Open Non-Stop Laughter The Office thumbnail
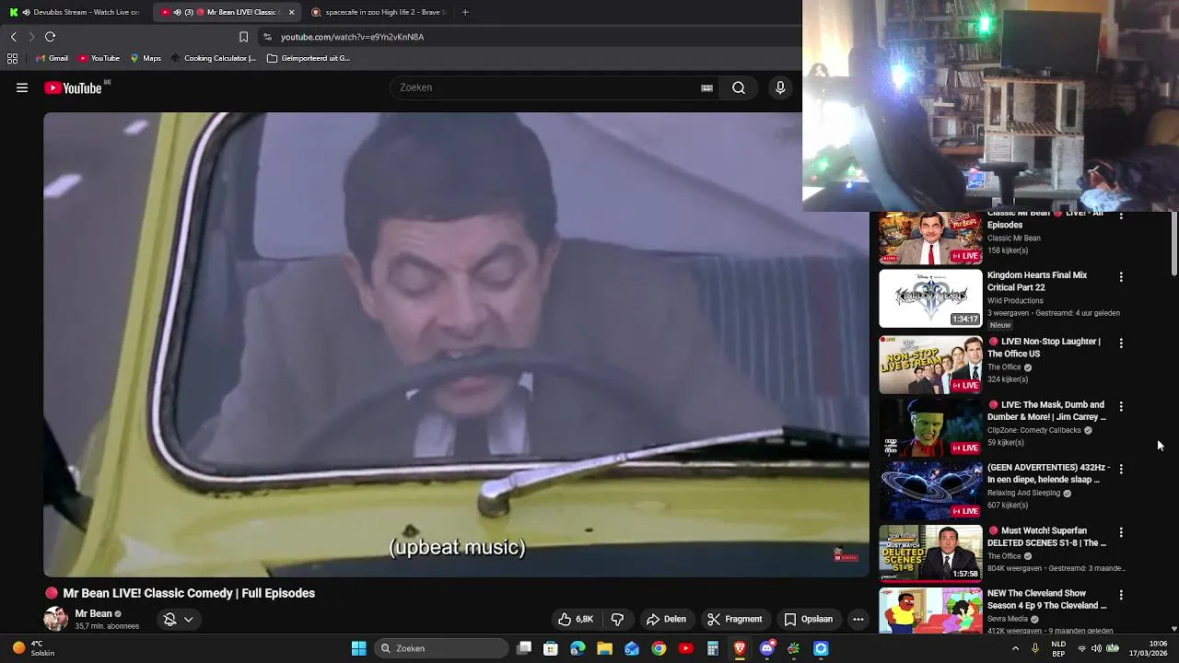The height and width of the screenshot is (663, 1179). [930, 365]
